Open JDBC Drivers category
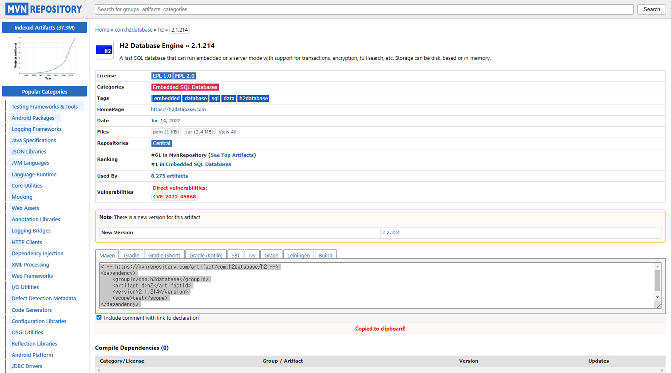The image size is (671, 373). 27,366
